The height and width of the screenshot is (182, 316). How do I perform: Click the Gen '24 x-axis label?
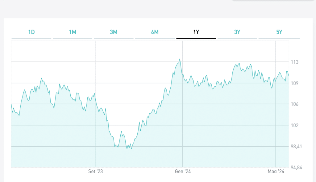(x=183, y=171)
